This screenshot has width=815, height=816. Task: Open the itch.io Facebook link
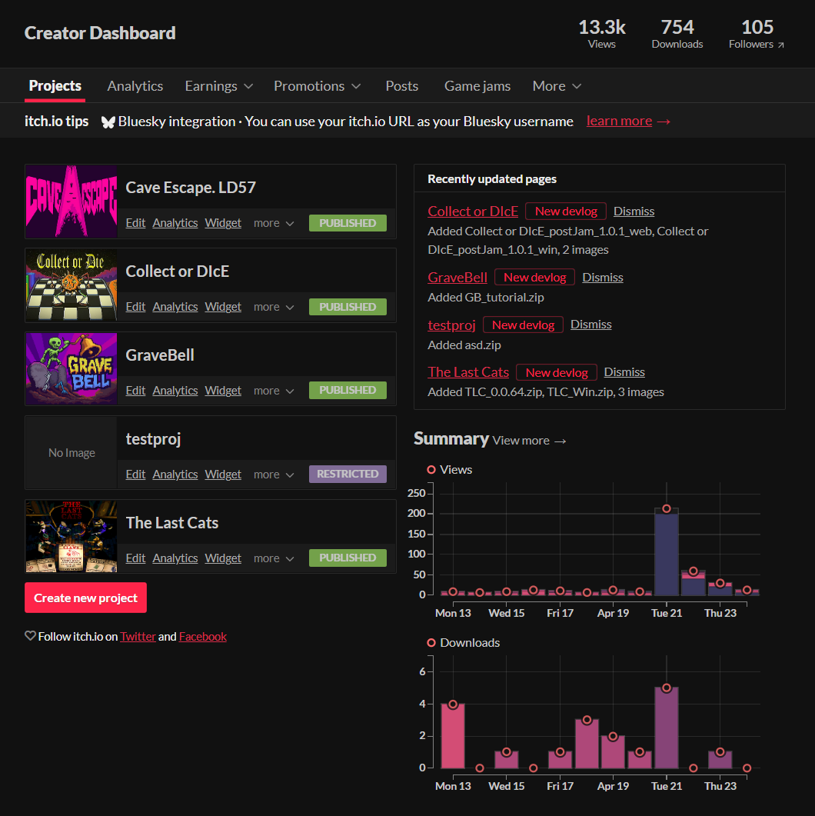pyautogui.click(x=203, y=637)
